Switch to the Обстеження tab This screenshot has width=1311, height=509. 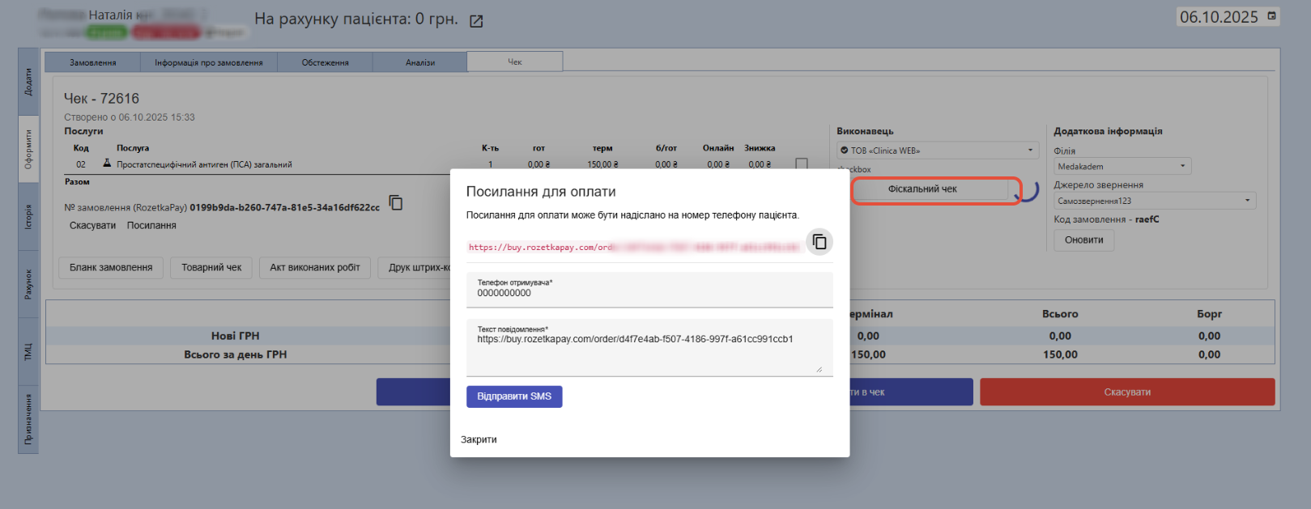(x=325, y=62)
